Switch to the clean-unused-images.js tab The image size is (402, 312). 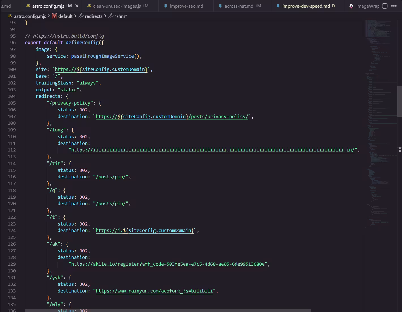point(117,6)
